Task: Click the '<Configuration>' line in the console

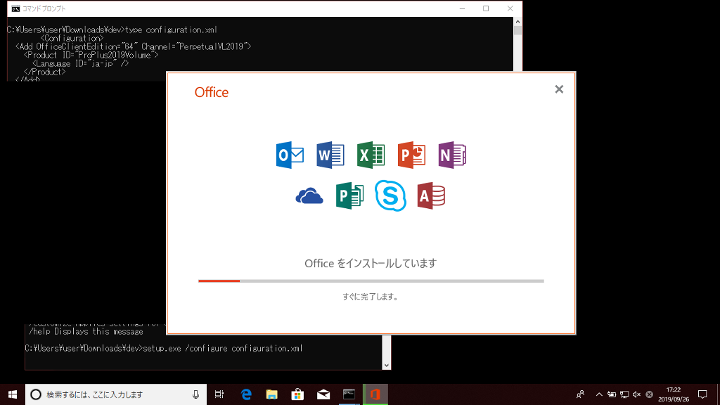Action: click(x=72, y=38)
